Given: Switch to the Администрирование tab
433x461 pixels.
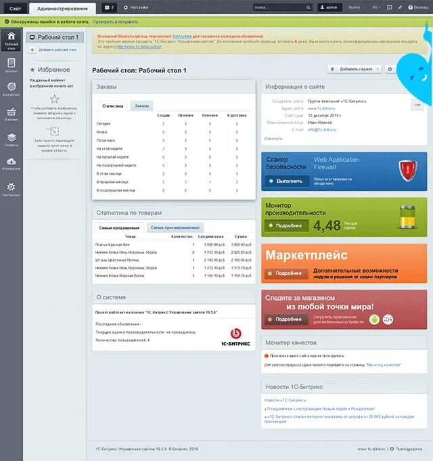Looking at the screenshot, I should (x=62, y=9).
